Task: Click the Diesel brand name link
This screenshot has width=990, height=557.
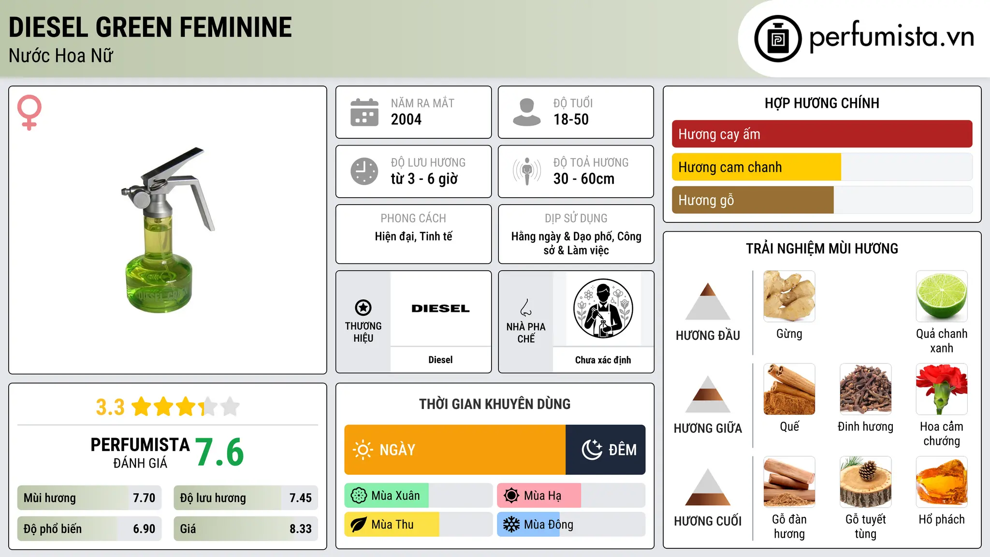Action: (440, 360)
